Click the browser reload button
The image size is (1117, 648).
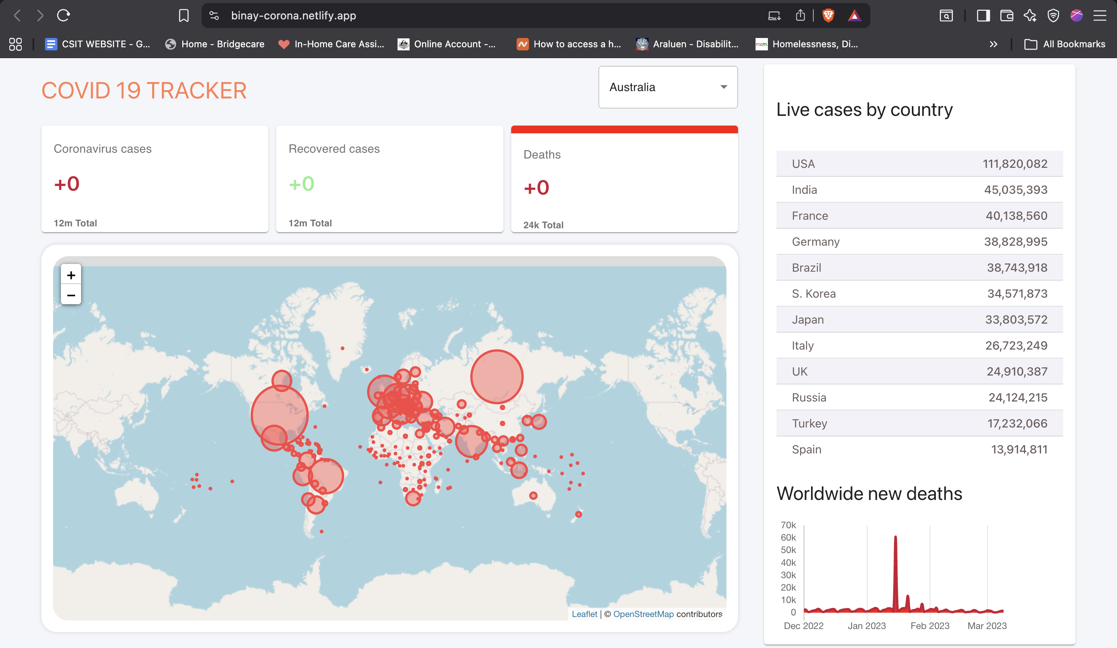[63, 16]
